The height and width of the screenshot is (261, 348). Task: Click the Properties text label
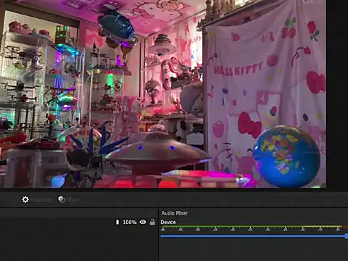41,200
